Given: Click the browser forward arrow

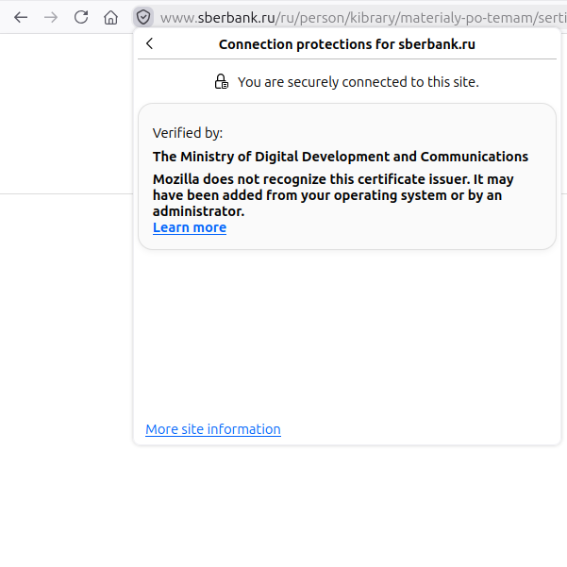Looking at the screenshot, I should click(51, 17).
